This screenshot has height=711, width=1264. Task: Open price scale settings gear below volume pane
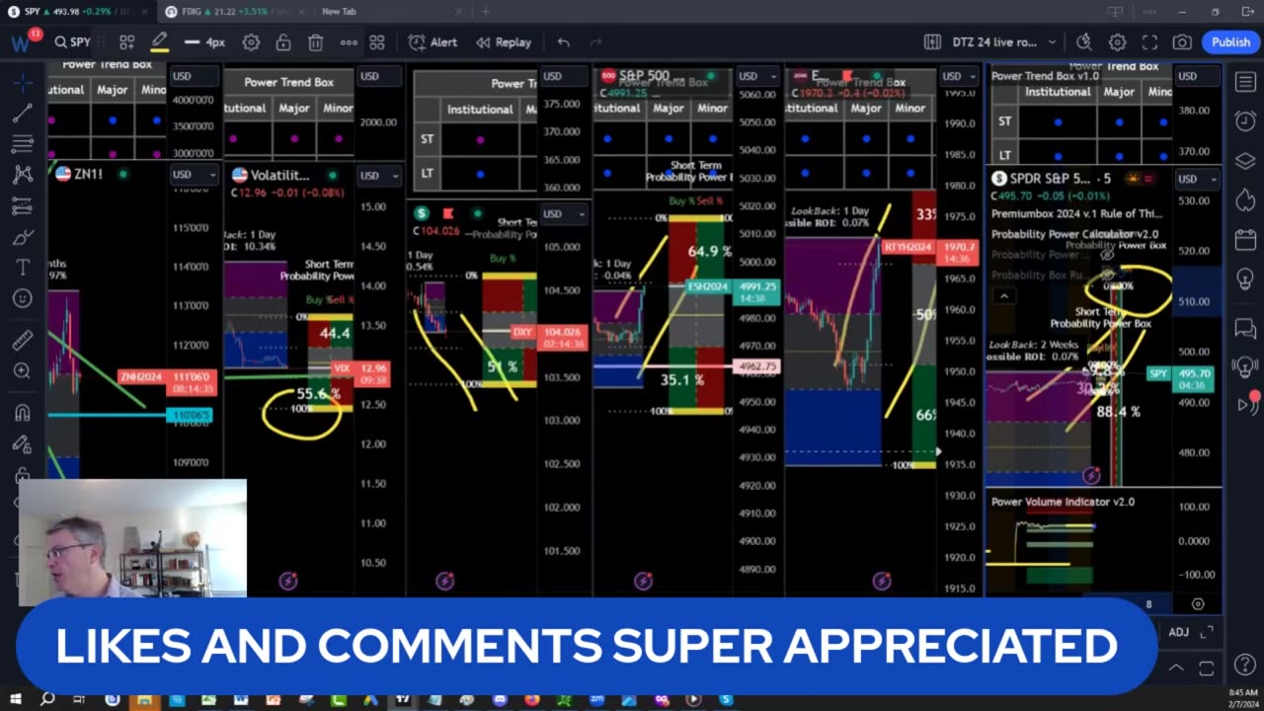[1198, 603]
